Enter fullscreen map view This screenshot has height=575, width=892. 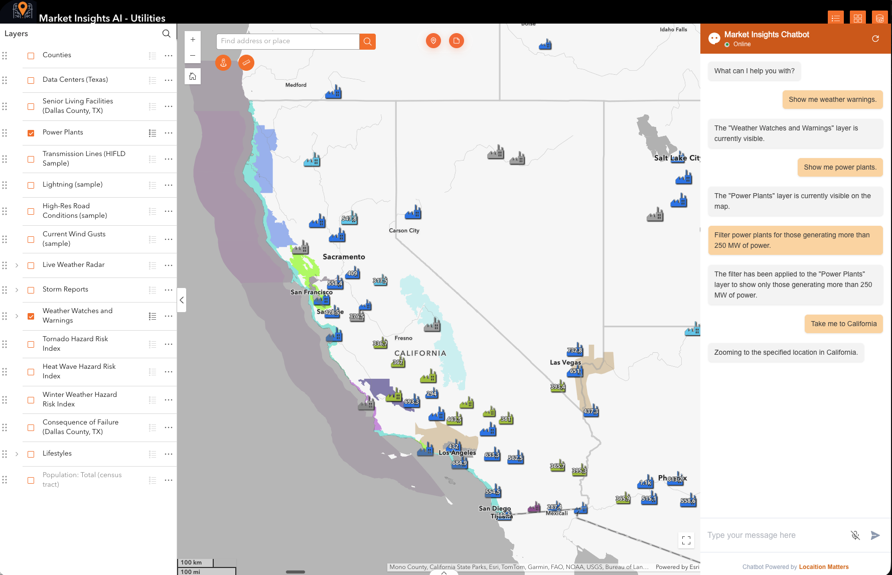[686, 540]
